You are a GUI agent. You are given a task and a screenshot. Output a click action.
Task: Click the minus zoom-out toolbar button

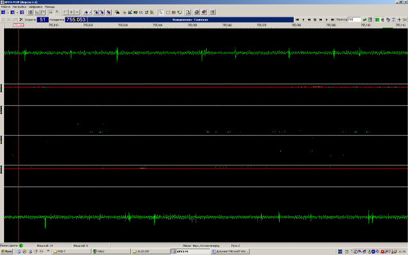pyautogui.click(x=77, y=12)
